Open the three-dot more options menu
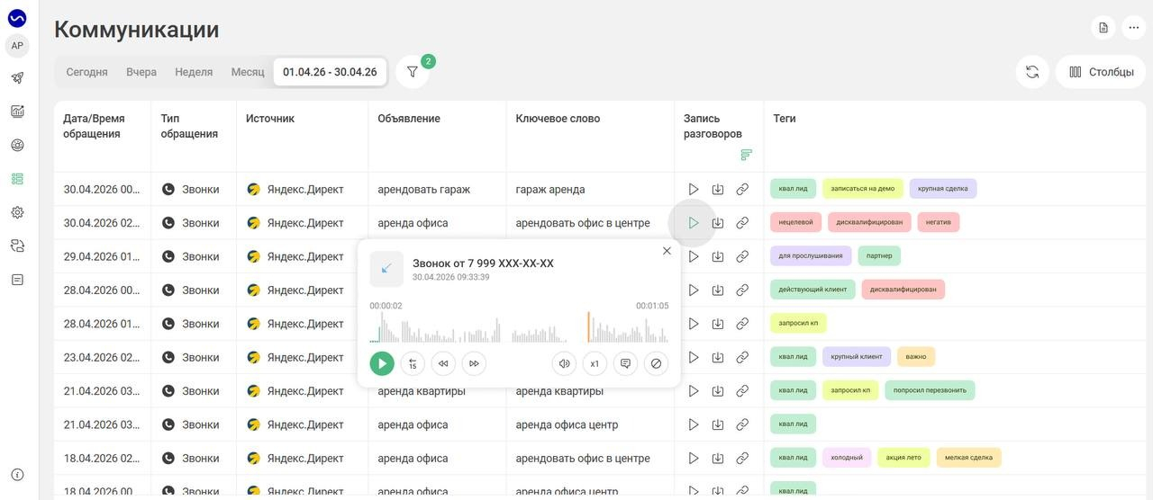 (x=1133, y=28)
